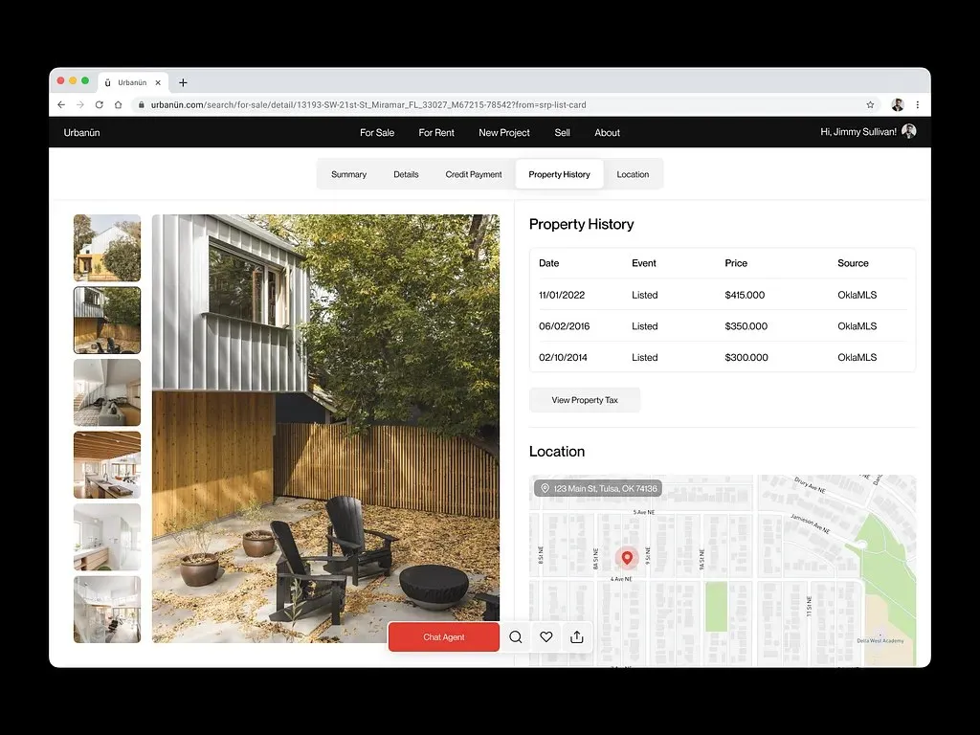Viewport: 980px width, 735px height.
Task: Go to browser home page icon
Action: pyautogui.click(x=118, y=105)
